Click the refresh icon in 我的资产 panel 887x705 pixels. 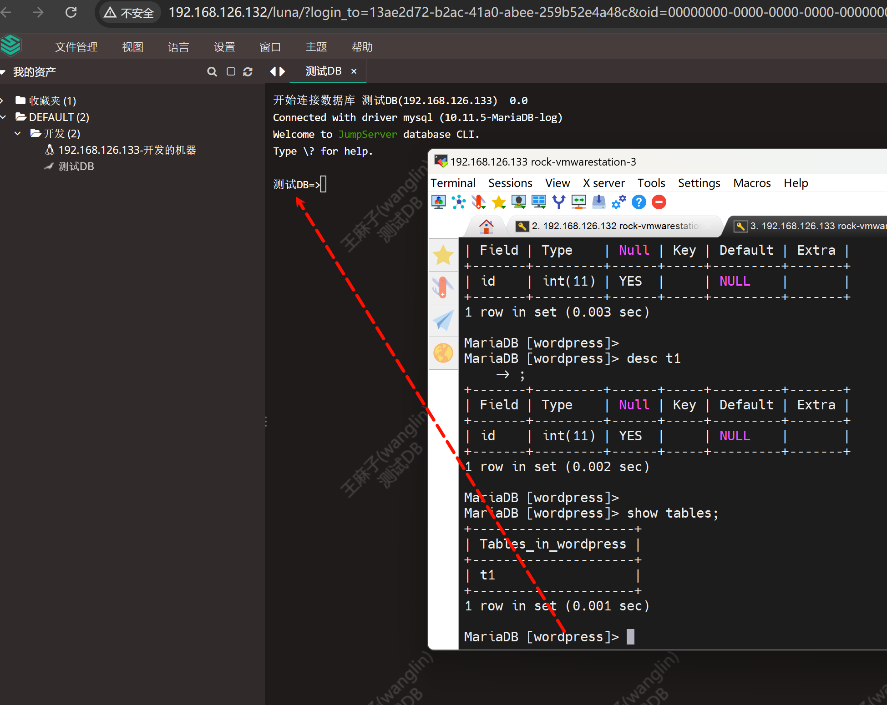pyautogui.click(x=248, y=72)
